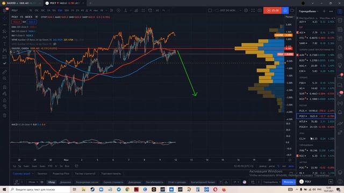Open the price scale mode dropdown above axis

click(290, 17)
